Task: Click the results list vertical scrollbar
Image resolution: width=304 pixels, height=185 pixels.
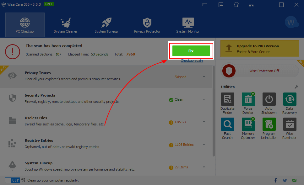Action: pyautogui.click(x=214, y=110)
